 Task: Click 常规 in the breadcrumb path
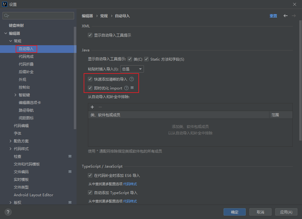[x=104, y=15]
